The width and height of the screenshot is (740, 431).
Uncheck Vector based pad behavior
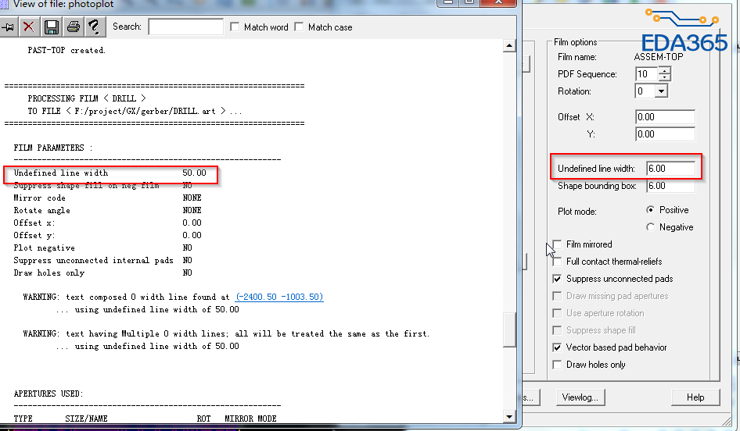click(x=558, y=347)
